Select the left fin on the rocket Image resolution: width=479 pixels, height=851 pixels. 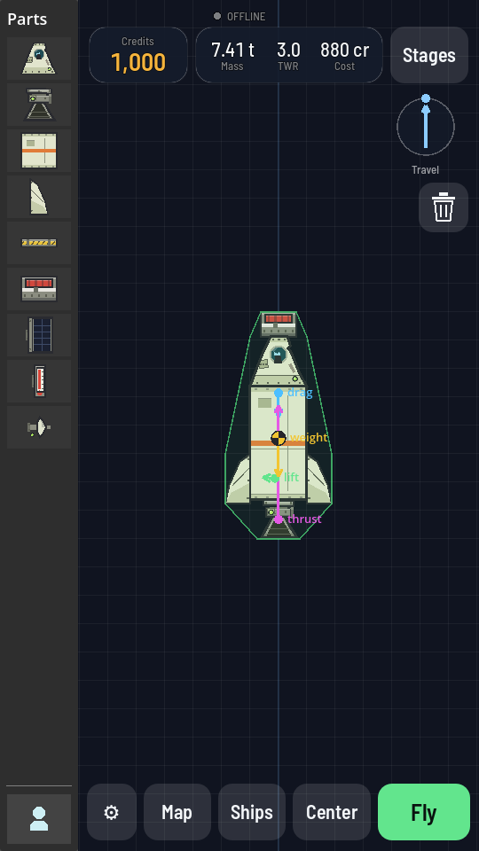coord(238,480)
